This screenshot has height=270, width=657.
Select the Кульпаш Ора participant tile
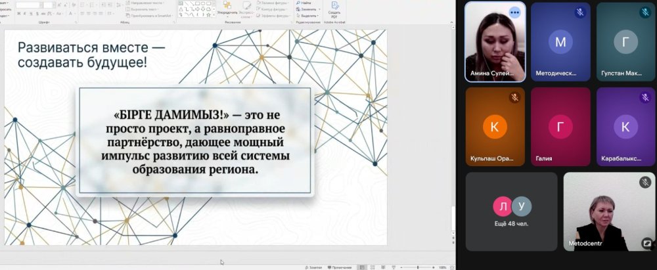[x=495, y=127]
